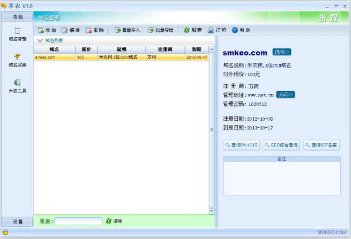The height and width of the screenshot is (239, 351).
Task: Sort by the 域名 column header
Action: [x=54, y=50]
